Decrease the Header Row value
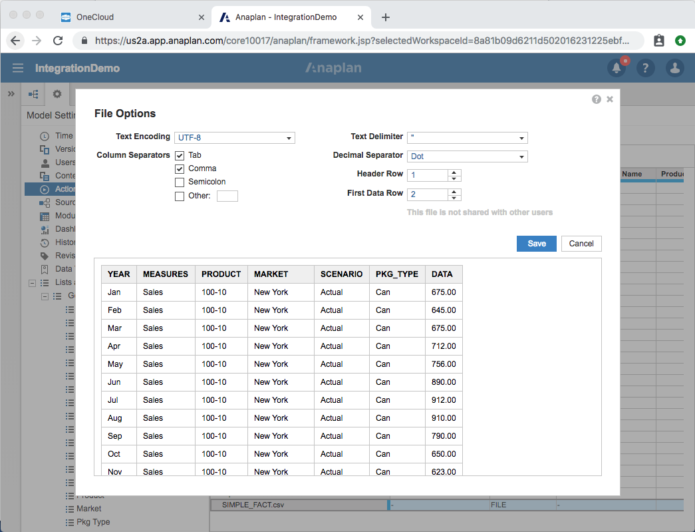This screenshot has width=695, height=532. click(454, 178)
